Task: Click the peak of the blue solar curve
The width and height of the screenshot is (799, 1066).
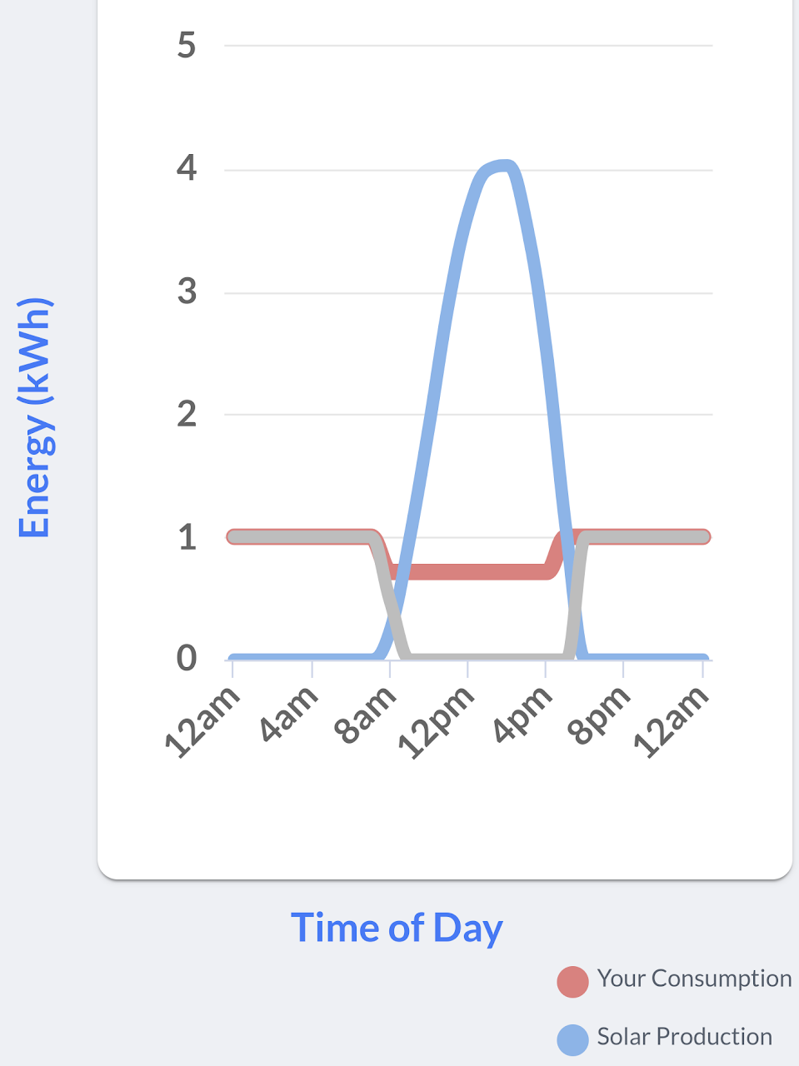Action: (502, 167)
